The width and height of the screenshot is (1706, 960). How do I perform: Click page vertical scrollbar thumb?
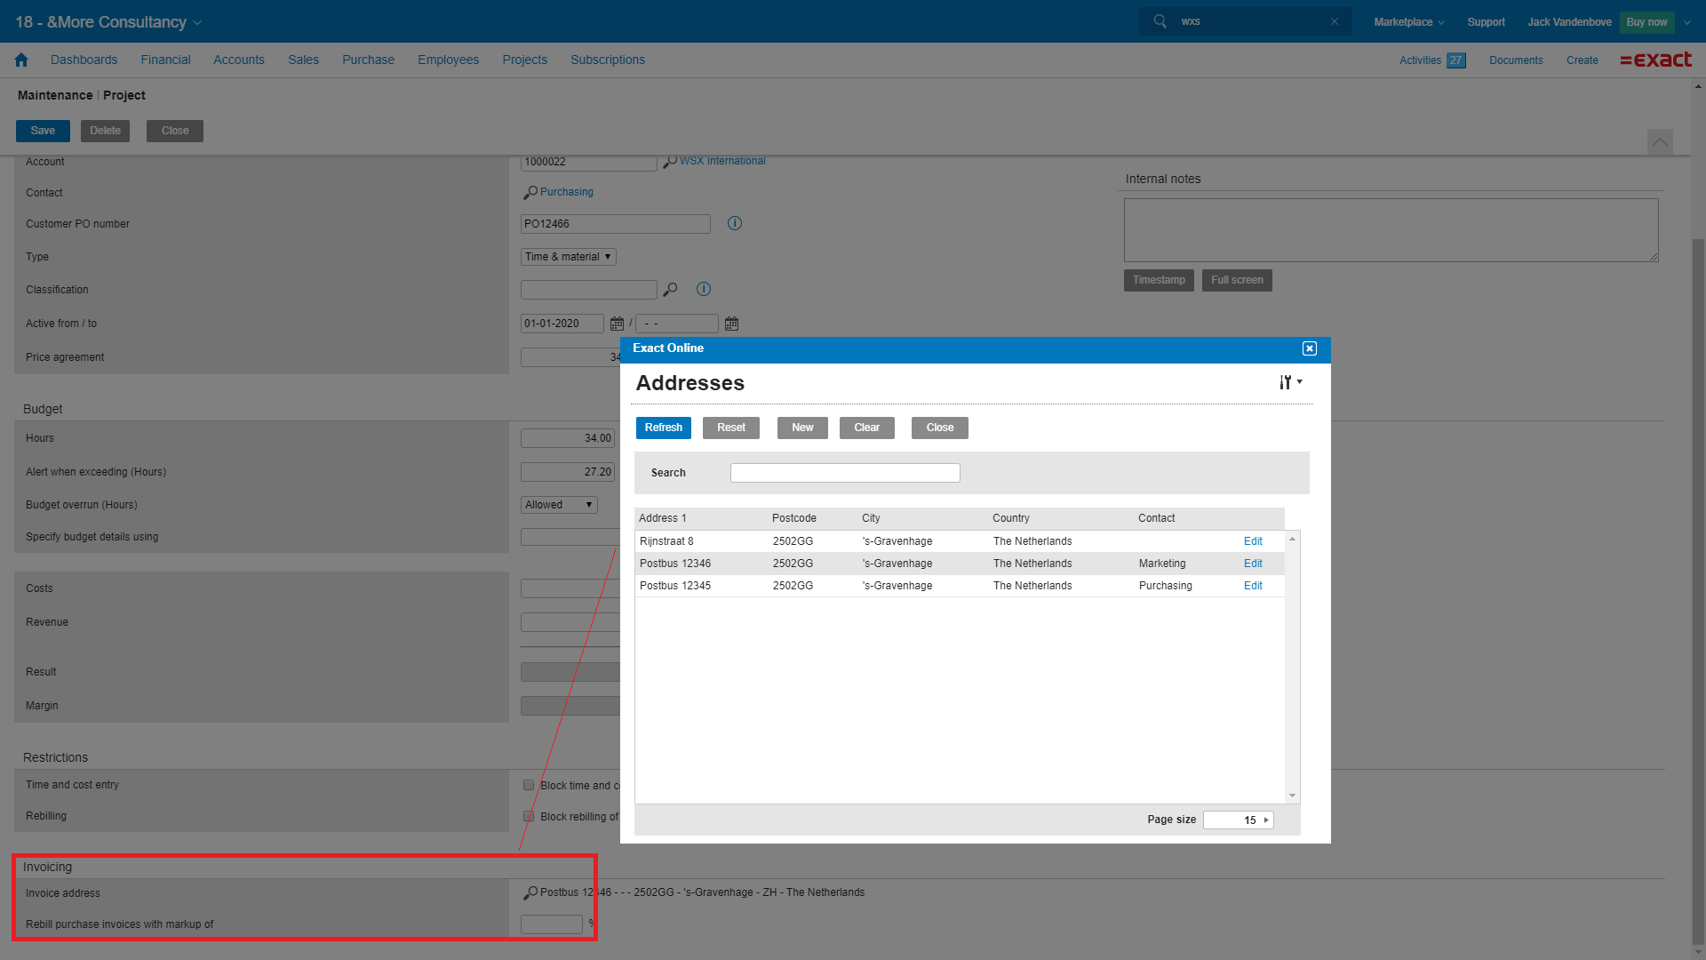tap(1698, 591)
